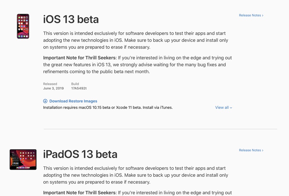Click the 'Build' label under iOS 13
This screenshot has width=289, height=196.
[75, 84]
